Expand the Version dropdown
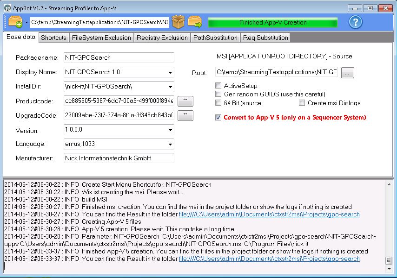Image resolution: width=397 pixels, height=278 pixels. [x=170, y=130]
